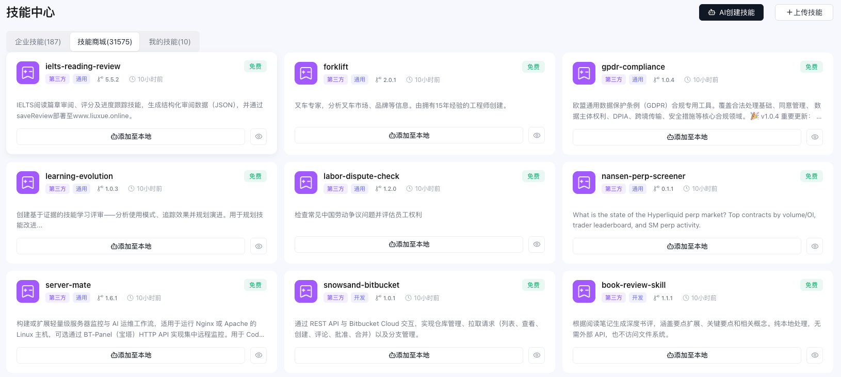
Task: Open the nansen-perp-screener title
Action: click(x=643, y=176)
